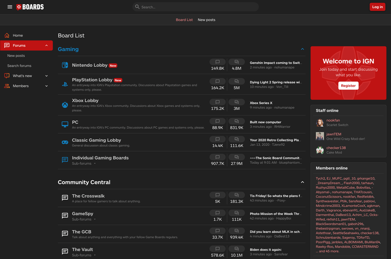Click the Nintendo Switch icon for Nintendo Lobby
Screen dimensions: 391x259
65,65
